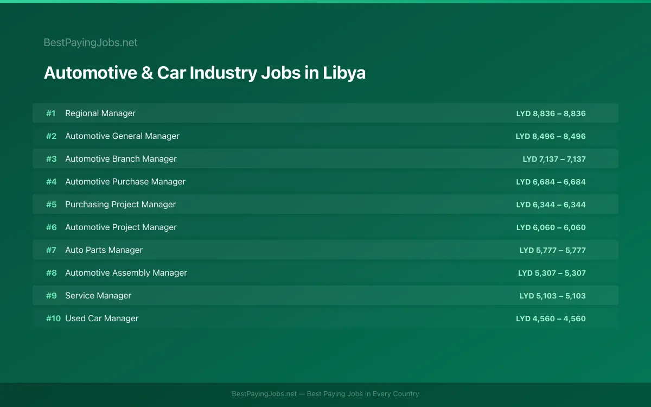Image resolution: width=651 pixels, height=407 pixels.
Task: Select the Service Manager label
Action: point(98,296)
